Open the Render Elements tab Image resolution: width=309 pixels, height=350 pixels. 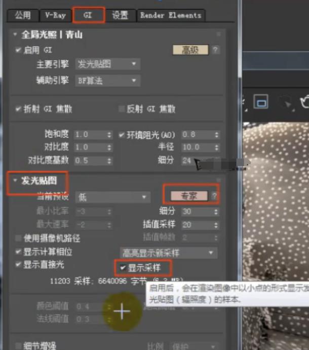pyautogui.click(x=171, y=16)
